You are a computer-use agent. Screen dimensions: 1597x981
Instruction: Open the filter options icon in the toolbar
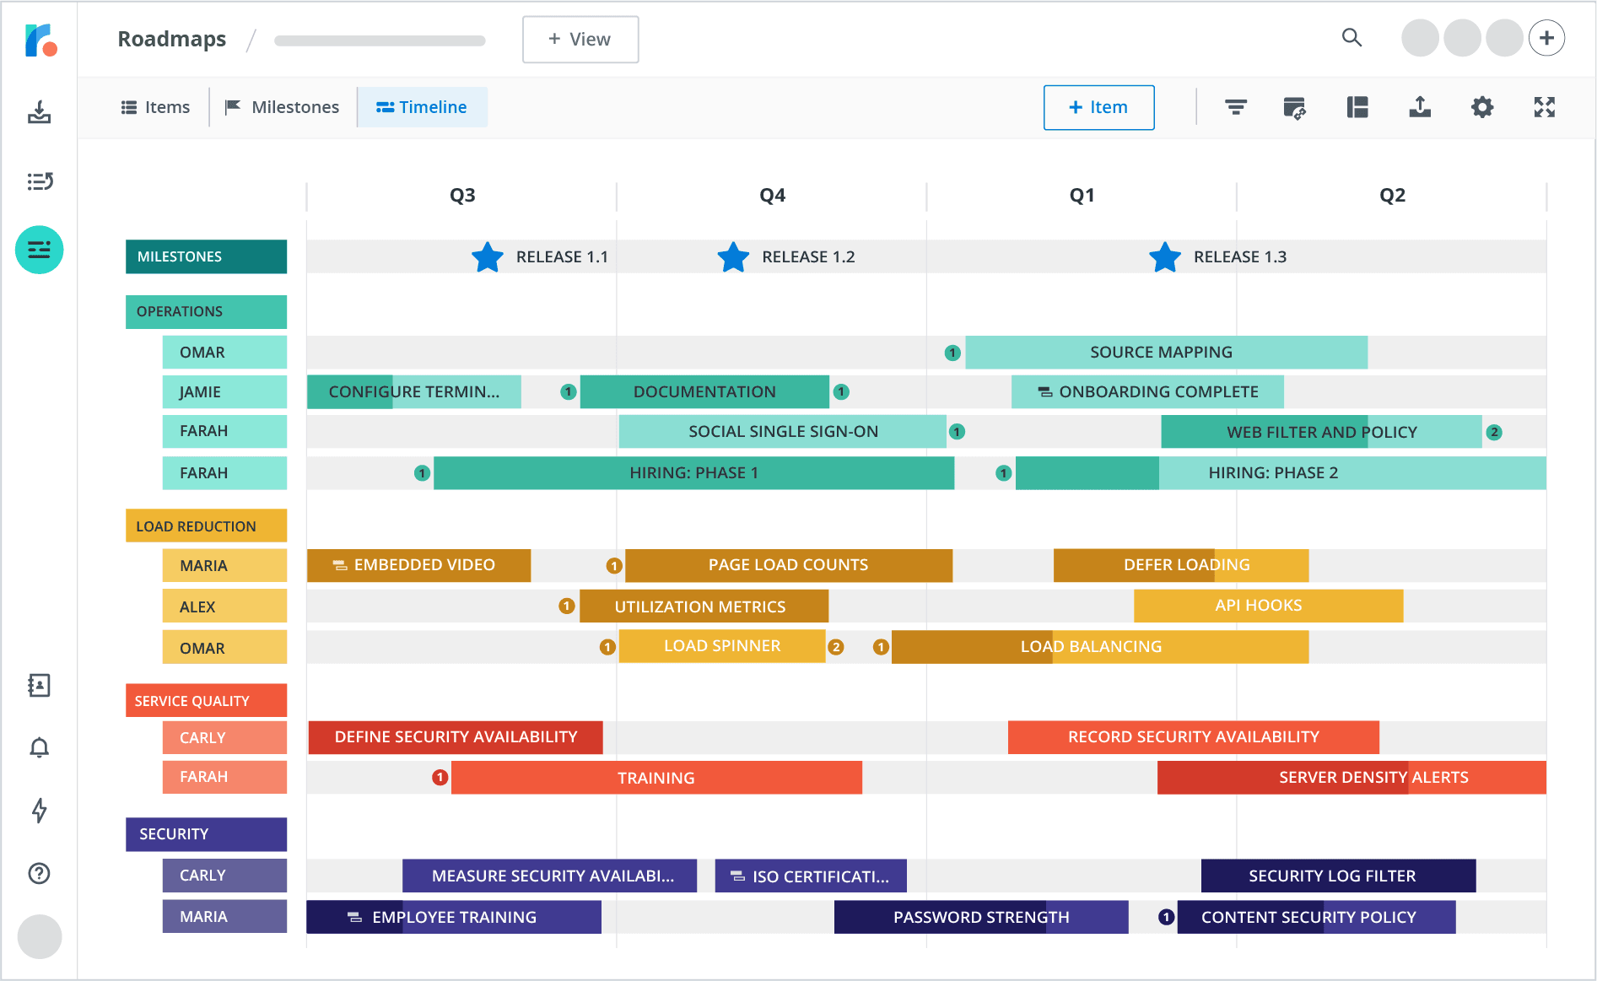pos(1235,107)
